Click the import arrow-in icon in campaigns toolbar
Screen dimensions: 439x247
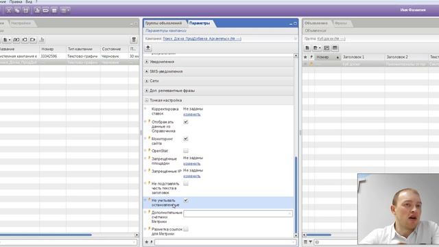coord(25,40)
